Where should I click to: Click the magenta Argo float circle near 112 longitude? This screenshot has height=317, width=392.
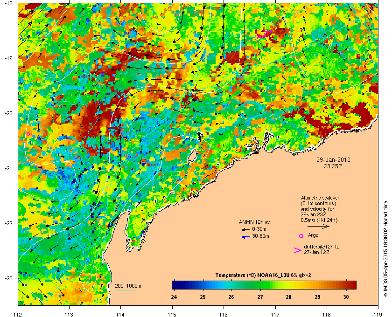(28, 134)
